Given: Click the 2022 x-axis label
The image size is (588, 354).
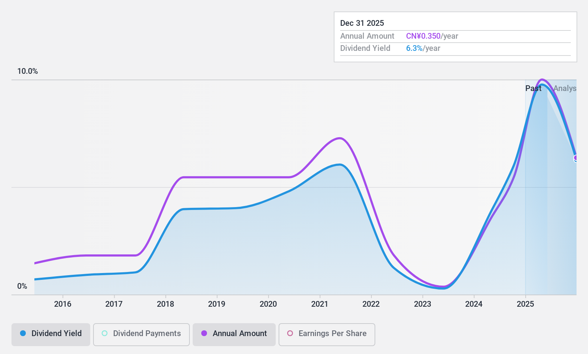Looking at the screenshot, I should click(371, 304).
